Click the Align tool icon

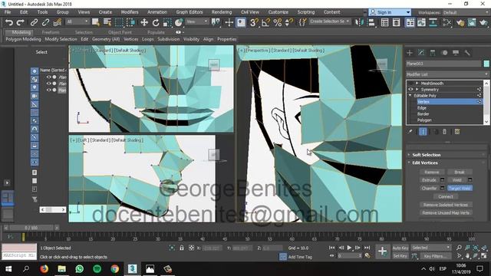pyautogui.click(x=371, y=22)
